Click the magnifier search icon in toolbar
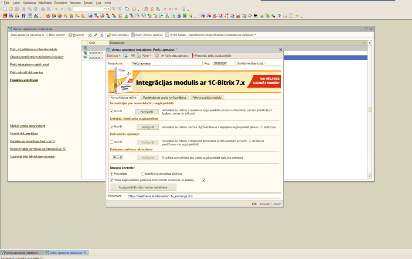The width and height of the screenshot is (412, 259). 69,9
